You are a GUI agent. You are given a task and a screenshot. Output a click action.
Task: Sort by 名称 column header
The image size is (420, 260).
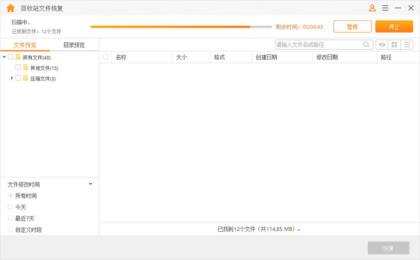(x=142, y=57)
